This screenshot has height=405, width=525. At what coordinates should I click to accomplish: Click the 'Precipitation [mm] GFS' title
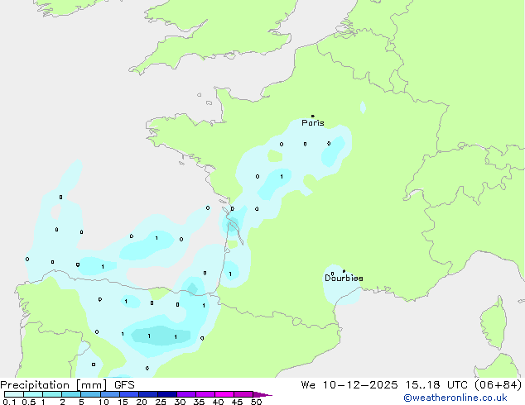pos(67,385)
